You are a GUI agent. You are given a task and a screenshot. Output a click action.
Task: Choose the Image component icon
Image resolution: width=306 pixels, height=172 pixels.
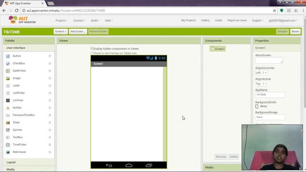[8, 78]
